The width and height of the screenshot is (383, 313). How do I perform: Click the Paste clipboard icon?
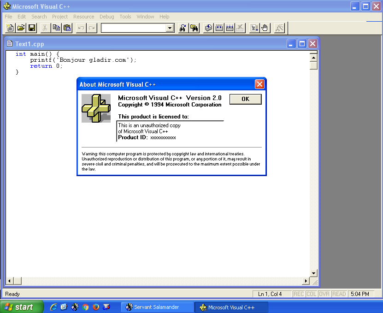click(x=67, y=28)
